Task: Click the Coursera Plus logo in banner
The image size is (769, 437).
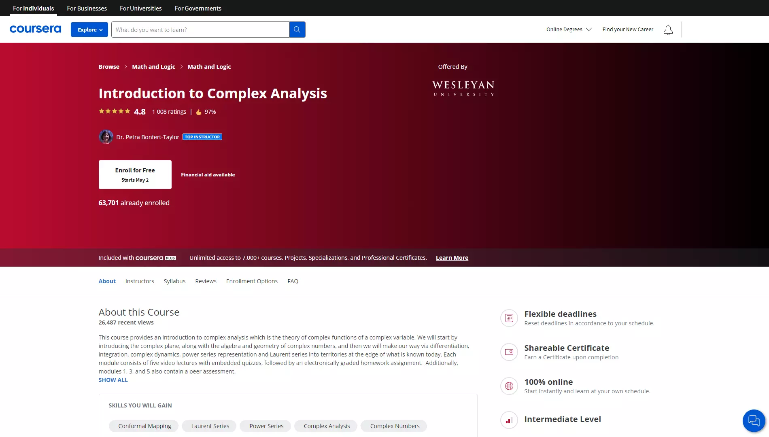Action: click(156, 258)
